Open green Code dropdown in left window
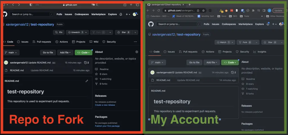This screenshot has width=288, height=135. 84,53
